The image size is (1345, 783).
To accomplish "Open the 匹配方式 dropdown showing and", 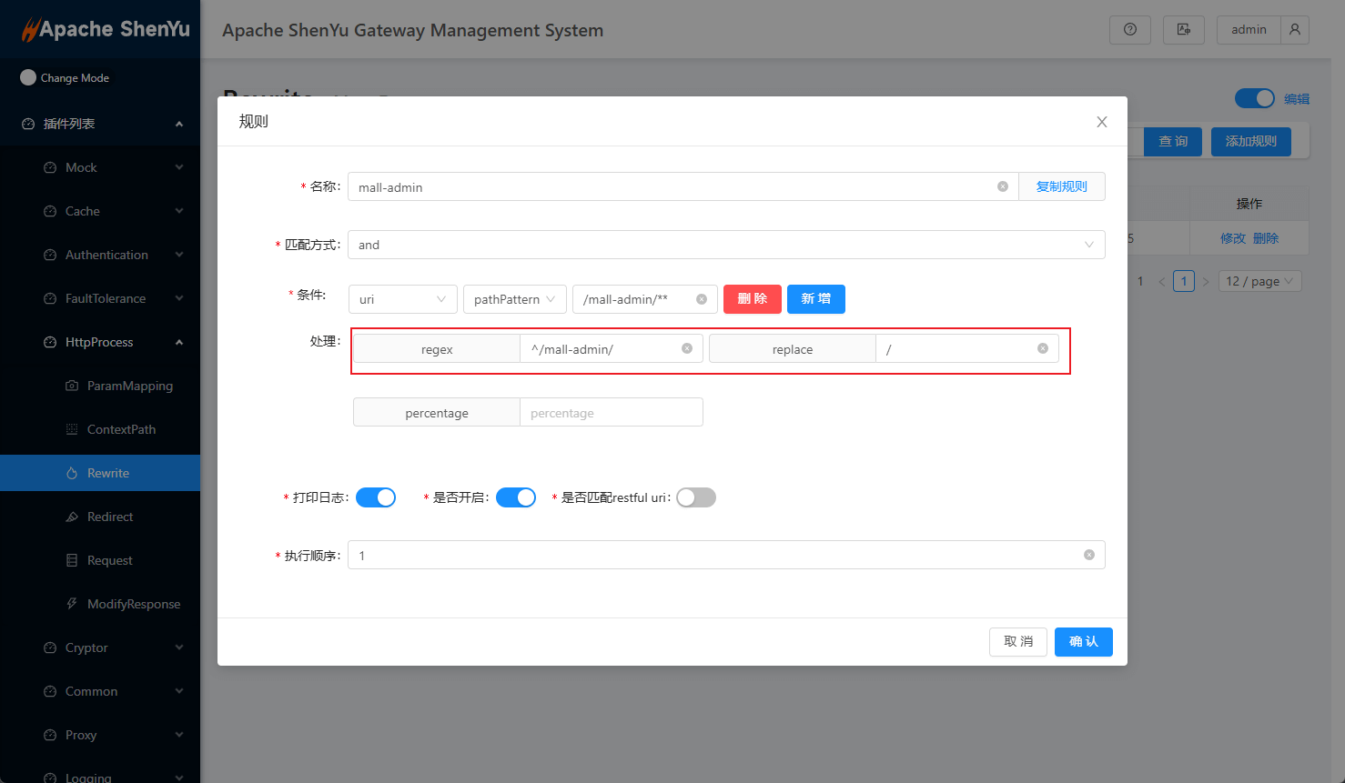I will [x=725, y=245].
